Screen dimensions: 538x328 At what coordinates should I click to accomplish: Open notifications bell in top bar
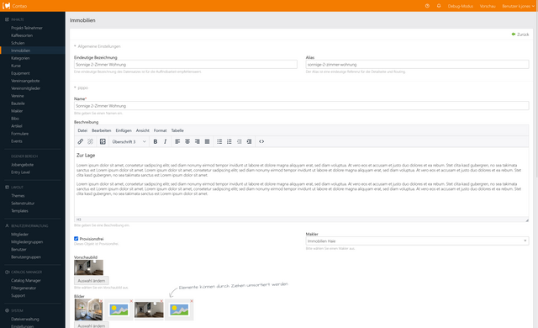point(439,6)
